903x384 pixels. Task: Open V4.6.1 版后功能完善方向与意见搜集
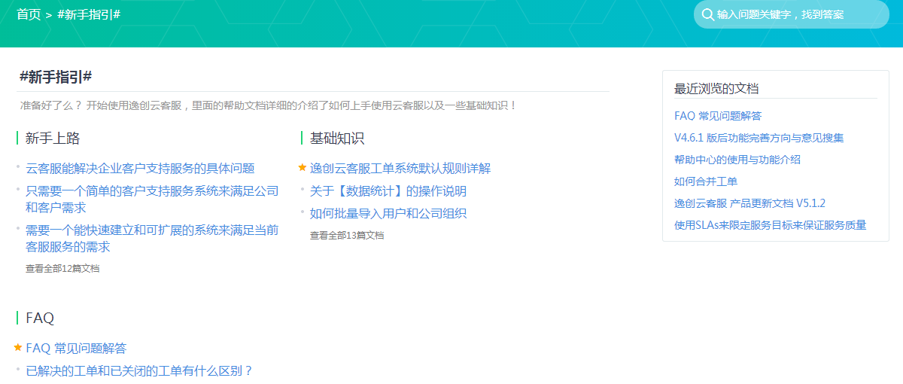759,138
